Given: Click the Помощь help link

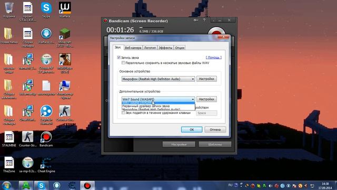Looking at the screenshot, I should point(214,58).
